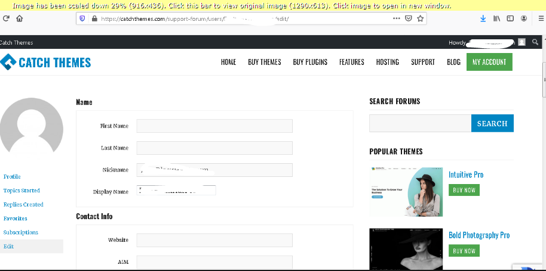Click the Catch Themes logo
This screenshot has height=271, width=546.
(45, 62)
